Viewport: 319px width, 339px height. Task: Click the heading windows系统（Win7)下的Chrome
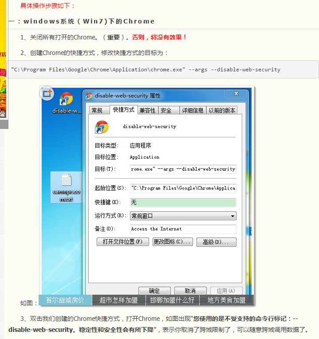coord(89,21)
